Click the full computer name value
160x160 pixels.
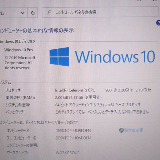click(73, 138)
